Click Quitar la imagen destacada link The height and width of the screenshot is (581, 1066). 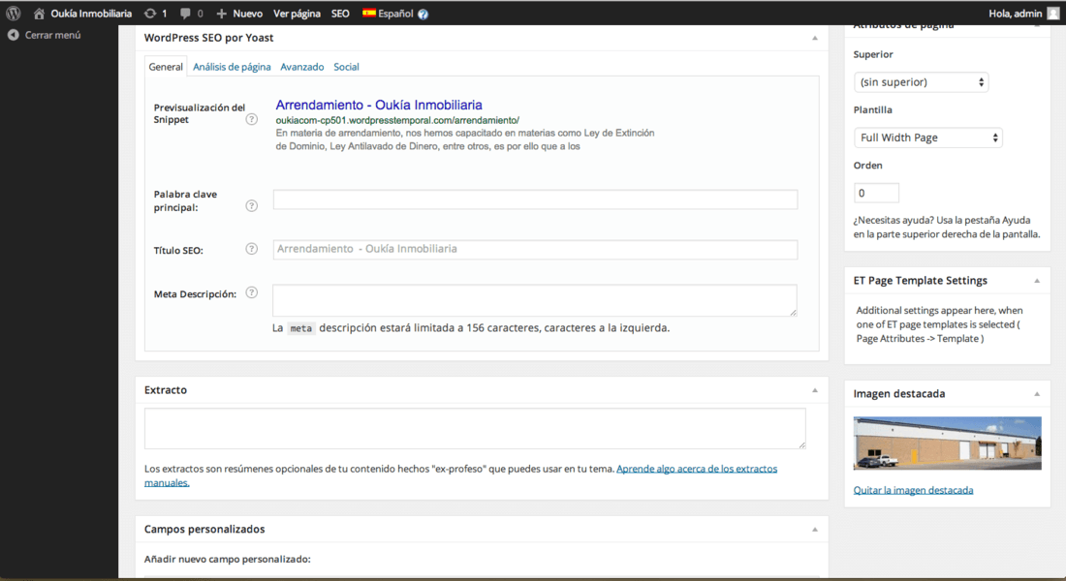pos(913,490)
